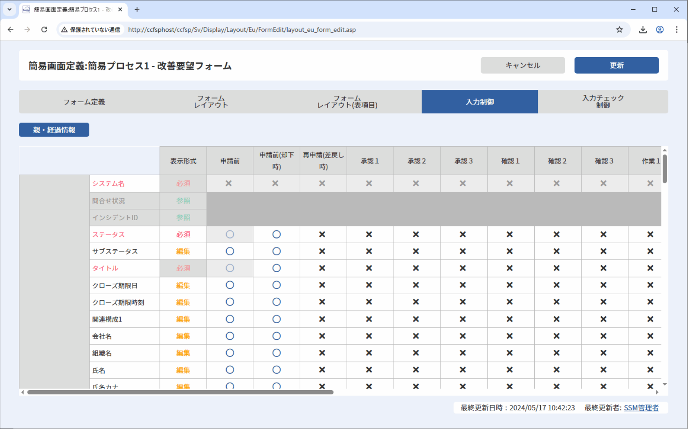Click 作業1 X mark for 組織名
The image size is (688, 429).
tap(650, 353)
